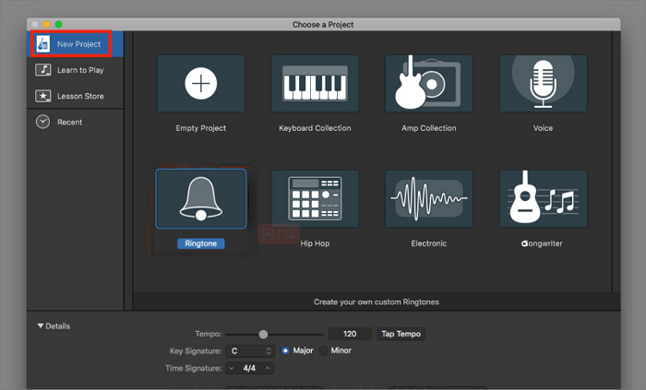Choose the Keyboard Collection piano icon
Image resolution: width=646 pixels, height=390 pixels.
point(315,84)
